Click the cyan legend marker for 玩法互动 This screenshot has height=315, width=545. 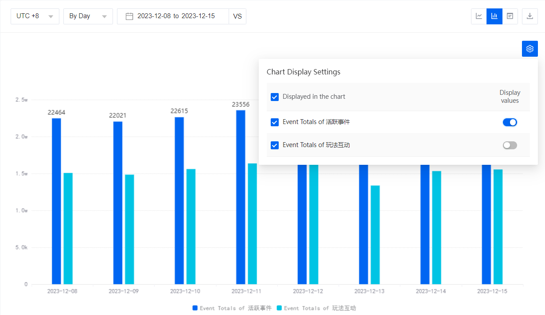point(280,308)
